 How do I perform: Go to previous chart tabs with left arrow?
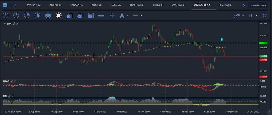[15, 5]
